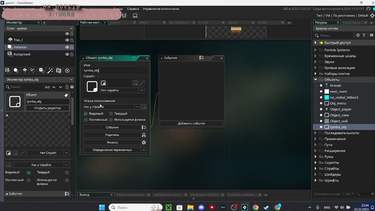
Task: Click the sprite preview box in object editor
Action: pyautogui.click(x=92, y=86)
